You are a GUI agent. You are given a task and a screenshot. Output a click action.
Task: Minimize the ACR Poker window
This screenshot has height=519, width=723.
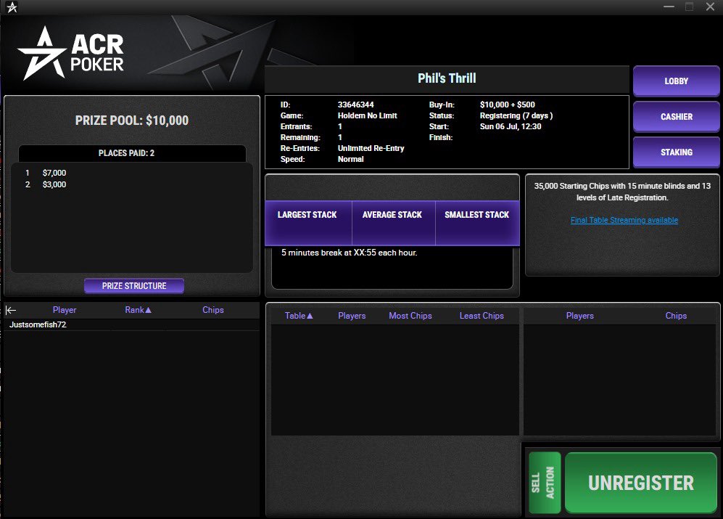pos(669,7)
